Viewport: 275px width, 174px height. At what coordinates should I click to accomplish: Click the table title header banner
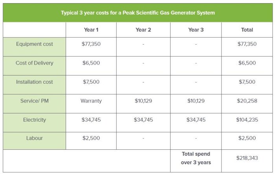[137, 13]
